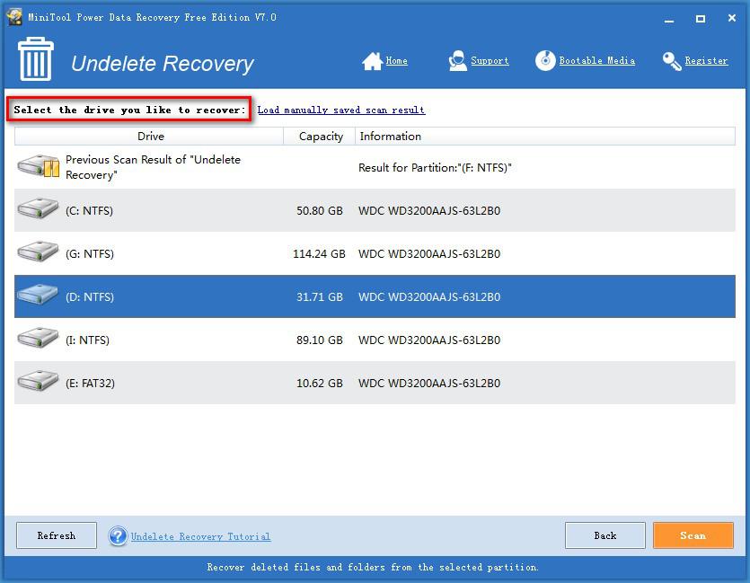Click WDC info in the G: NTFS row
This screenshot has width=750, height=583.
coord(429,254)
